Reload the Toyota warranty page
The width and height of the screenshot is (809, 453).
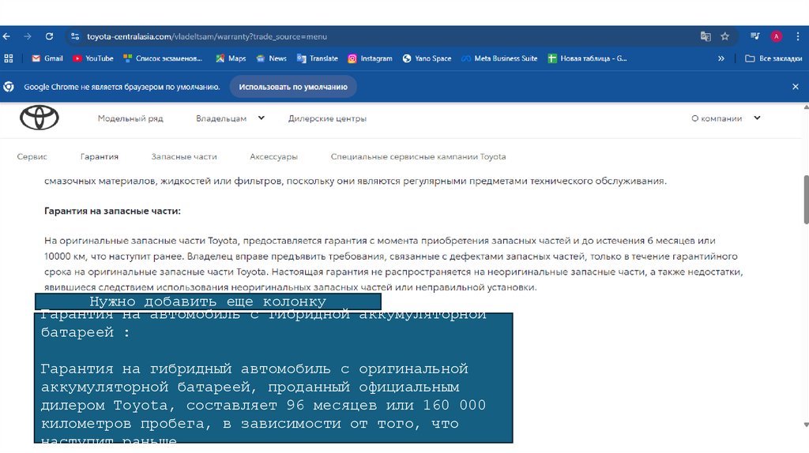49,36
